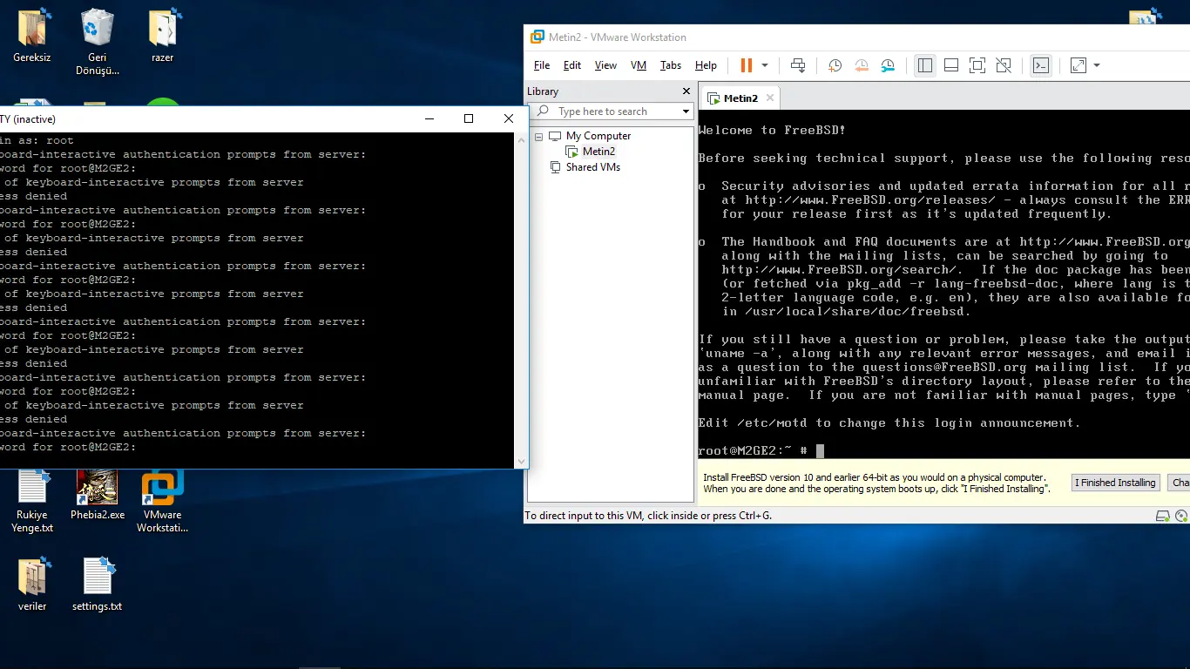
Task: Close the Metin2 tab
Action: click(769, 98)
